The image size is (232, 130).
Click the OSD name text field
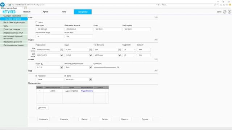50,79
